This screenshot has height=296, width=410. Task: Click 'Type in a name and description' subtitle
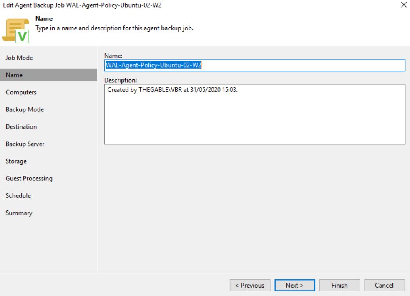coord(114,28)
